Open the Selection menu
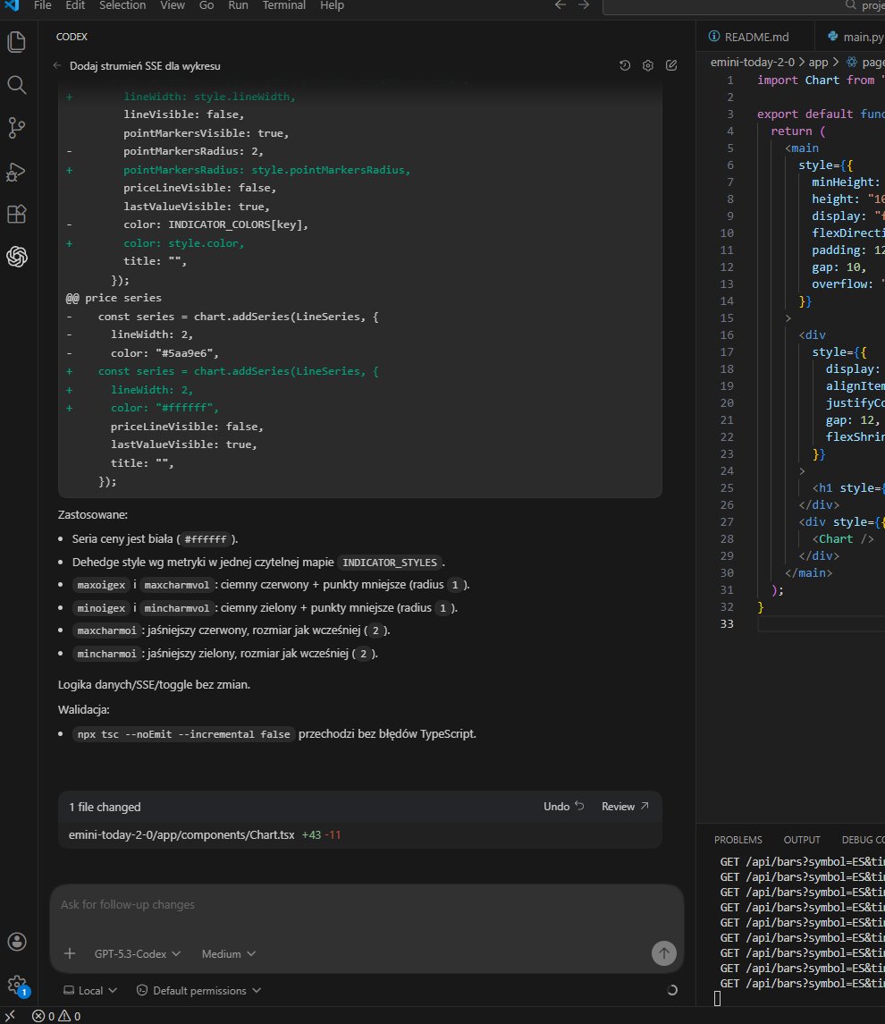 pyautogui.click(x=122, y=5)
